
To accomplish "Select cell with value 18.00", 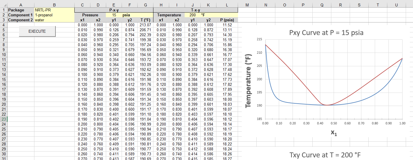I will point(227,99).
